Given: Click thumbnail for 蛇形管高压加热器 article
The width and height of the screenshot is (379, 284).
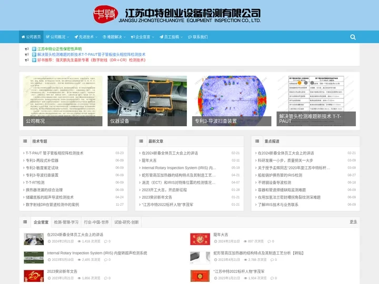Looking at the screenshot, I should click(200, 257).
